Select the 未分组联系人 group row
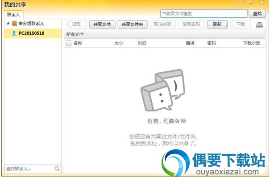The height and width of the screenshot is (177, 270). click(x=33, y=24)
